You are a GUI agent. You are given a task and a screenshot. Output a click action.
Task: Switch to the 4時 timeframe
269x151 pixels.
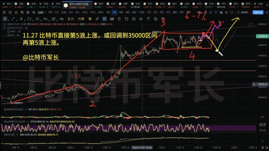(x=127, y=12)
